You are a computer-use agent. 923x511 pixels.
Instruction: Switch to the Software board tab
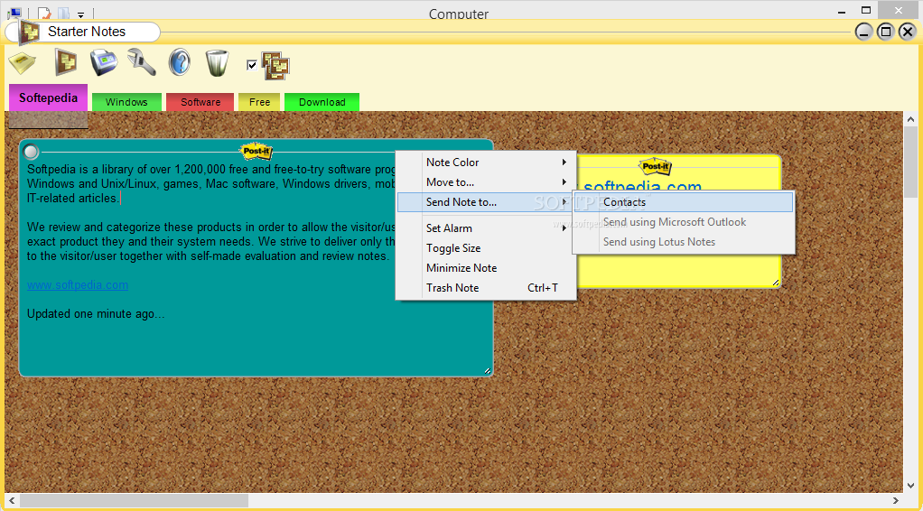point(200,102)
